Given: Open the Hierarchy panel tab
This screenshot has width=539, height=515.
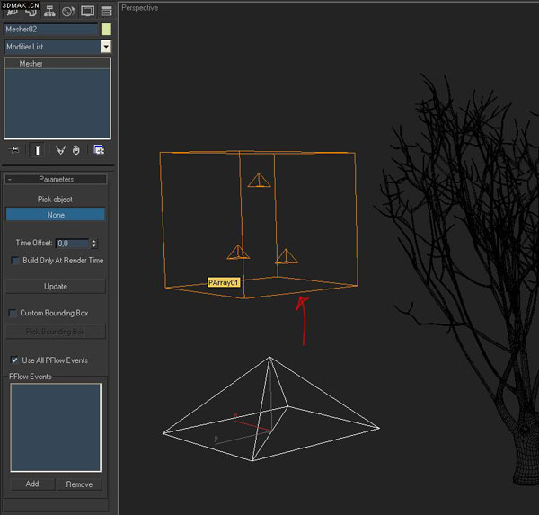Looking at the screenshot, I should point(49,13).
